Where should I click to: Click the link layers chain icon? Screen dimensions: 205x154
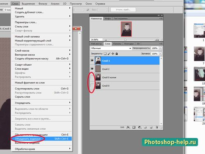pyautogui.click(x=122, y=127)
